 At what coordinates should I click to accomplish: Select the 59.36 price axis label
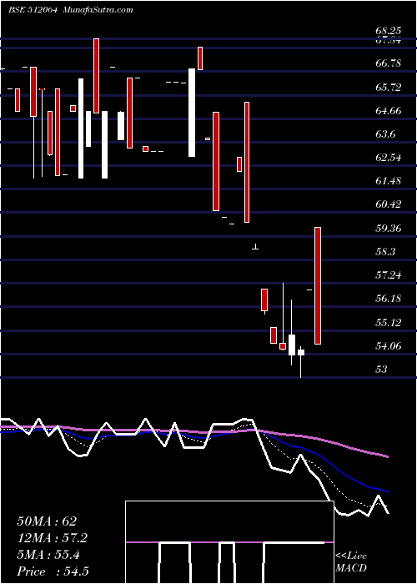tap(389, 229)
